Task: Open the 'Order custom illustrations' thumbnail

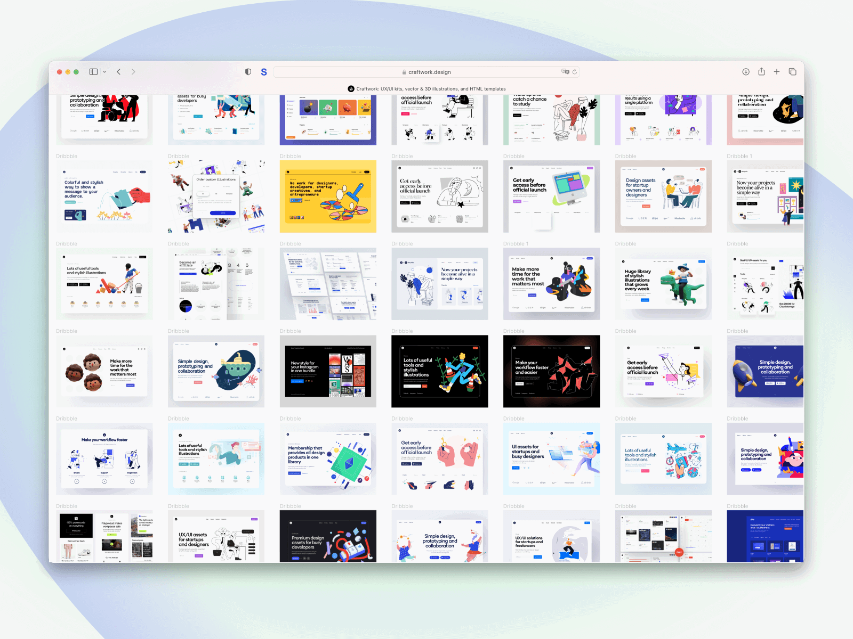Action: coord(216,196)
